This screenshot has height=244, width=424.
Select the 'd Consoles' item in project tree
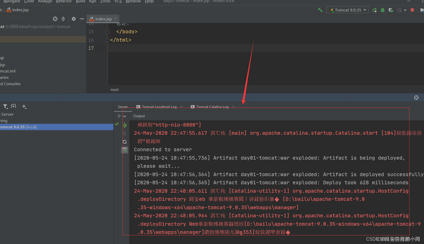pyautogui.click(x=10, y=84)
